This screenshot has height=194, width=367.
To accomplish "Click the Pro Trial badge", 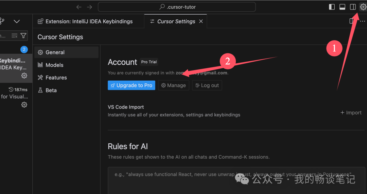I will tap(149, 62).
